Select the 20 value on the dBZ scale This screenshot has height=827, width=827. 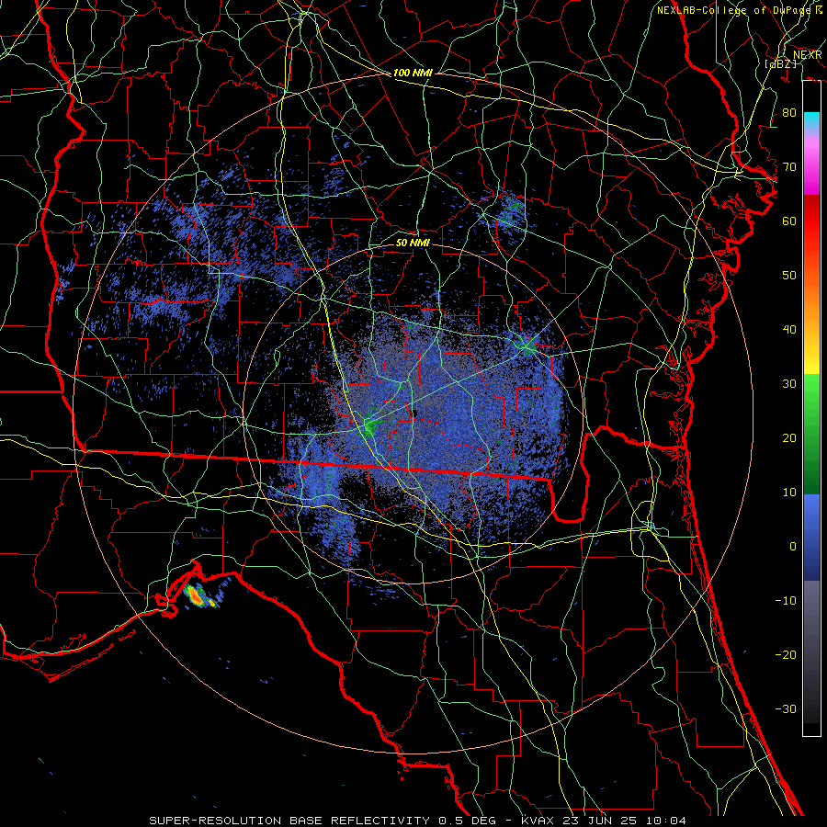click(x=789, y=437)
